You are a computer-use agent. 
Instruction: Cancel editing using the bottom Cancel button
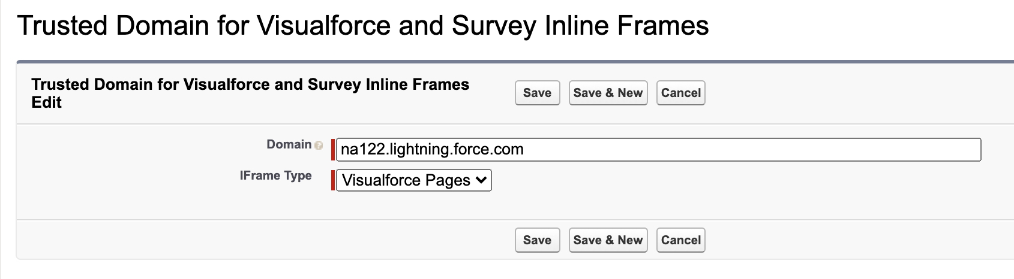[x=680, y=240]
